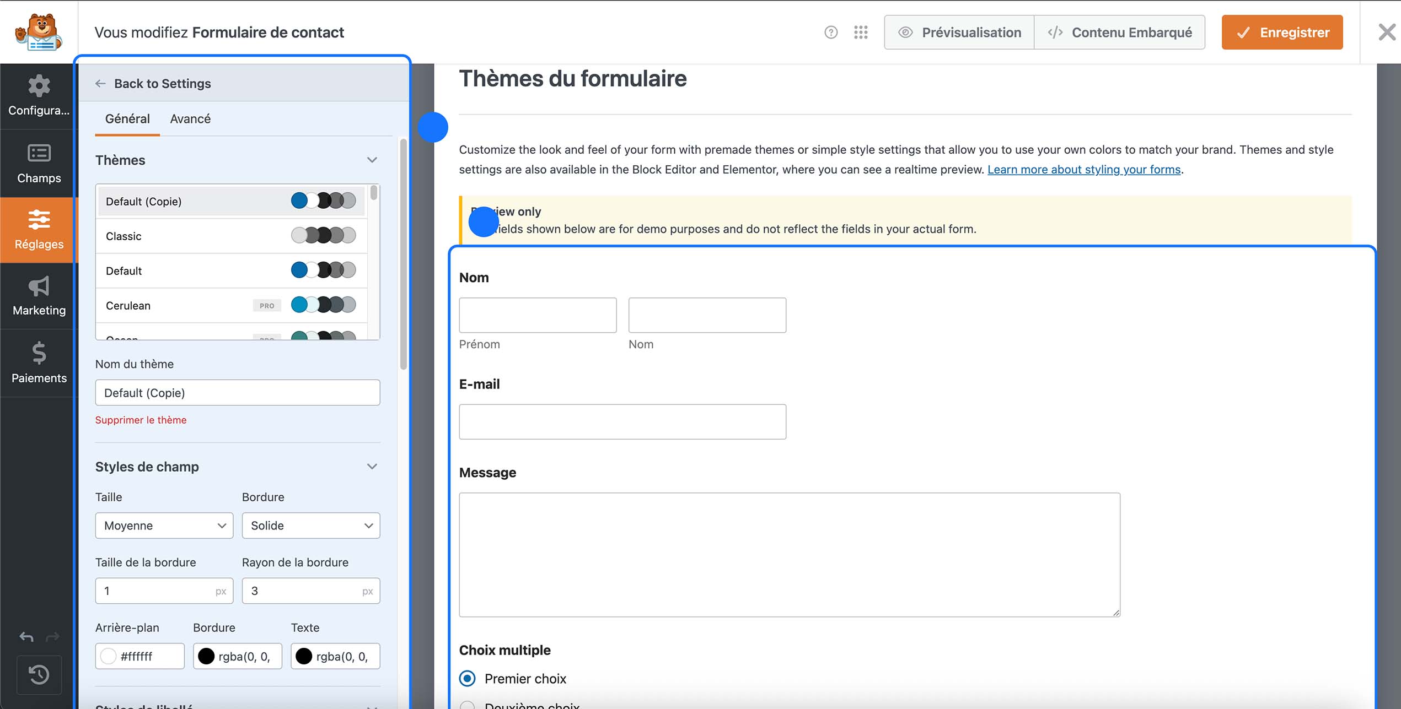Open the Marketing sidebar section
This screenshot has height=709, width=1401.
(x=38, y=296)
